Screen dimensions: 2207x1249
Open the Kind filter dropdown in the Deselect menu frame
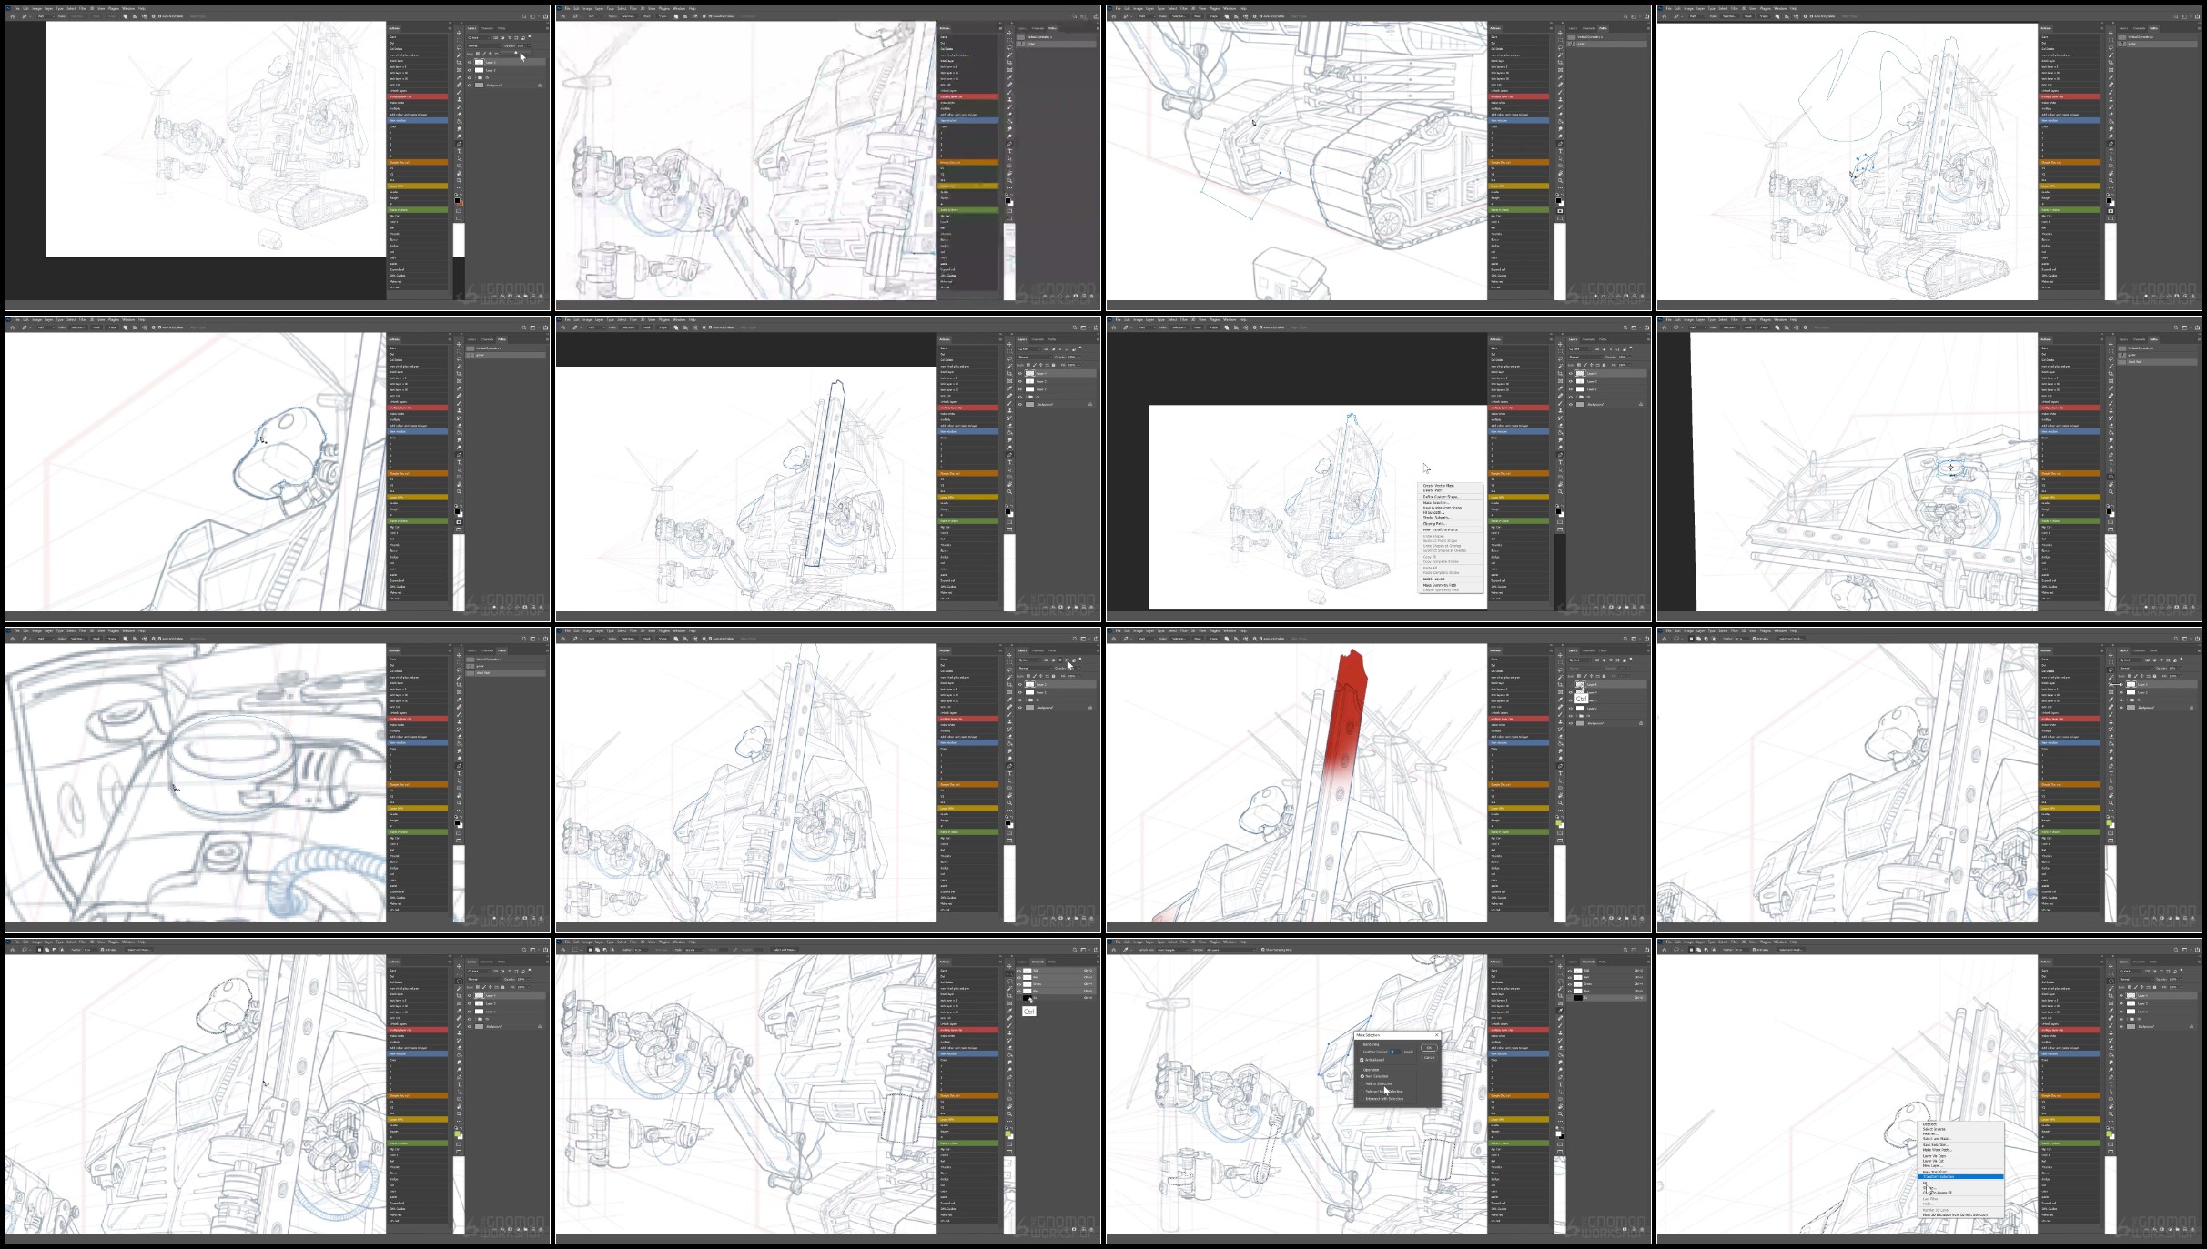pos(2131,971)
